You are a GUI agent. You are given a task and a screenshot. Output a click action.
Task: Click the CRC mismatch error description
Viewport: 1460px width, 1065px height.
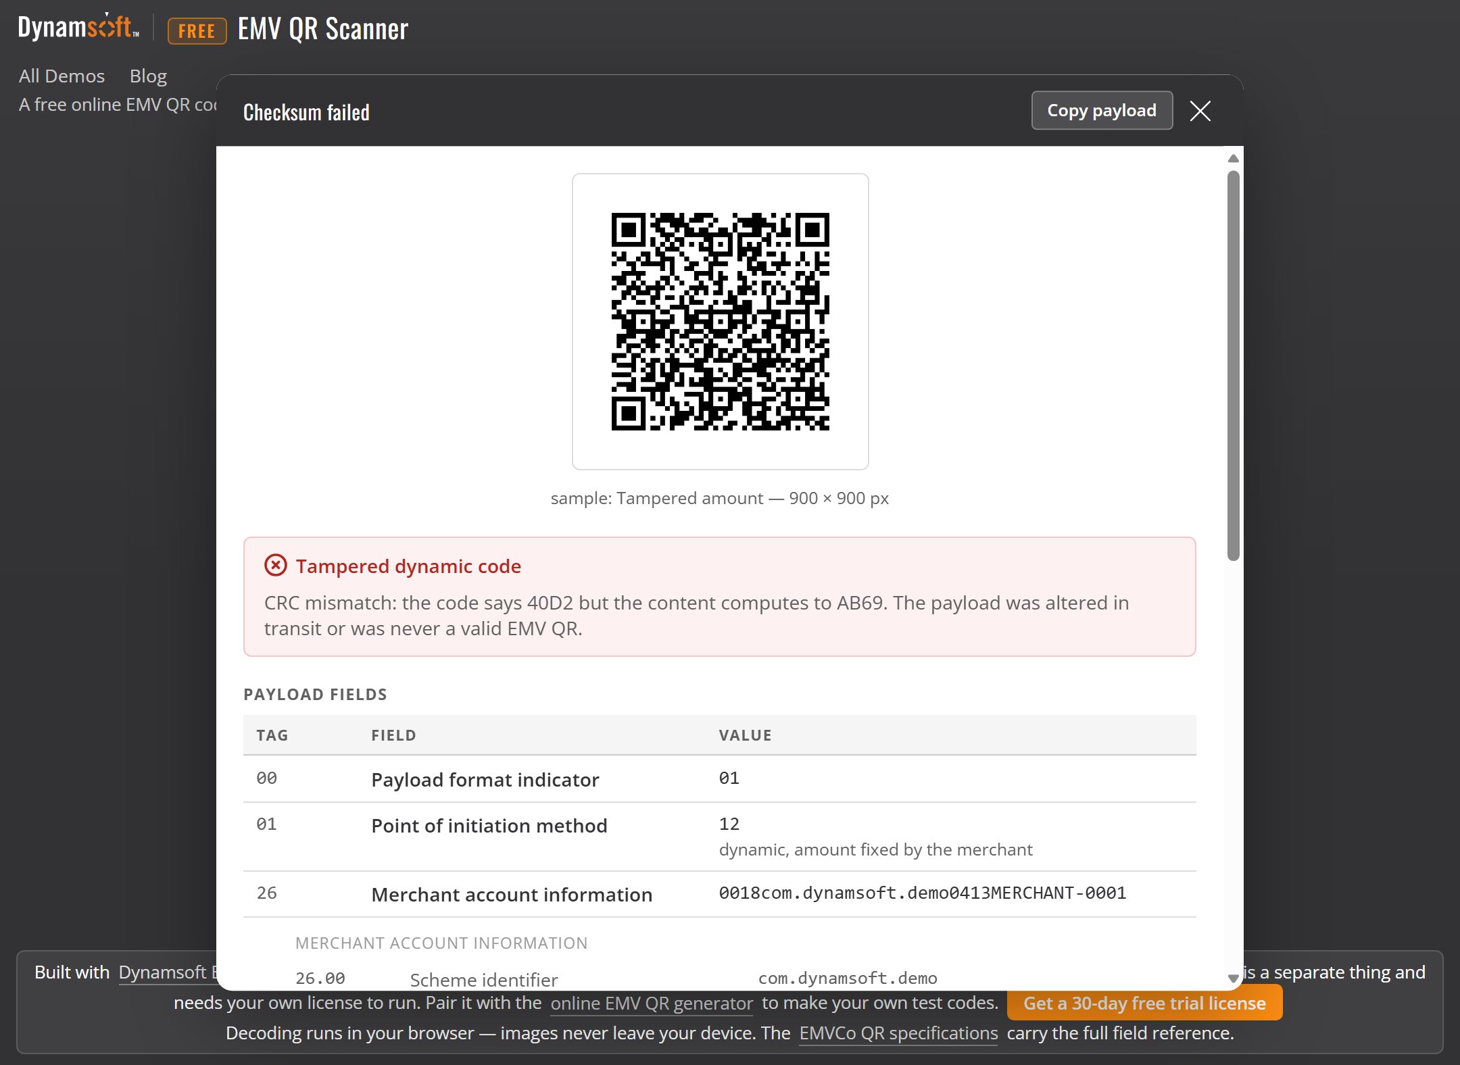pyautogui.click(x=696, y=616)
